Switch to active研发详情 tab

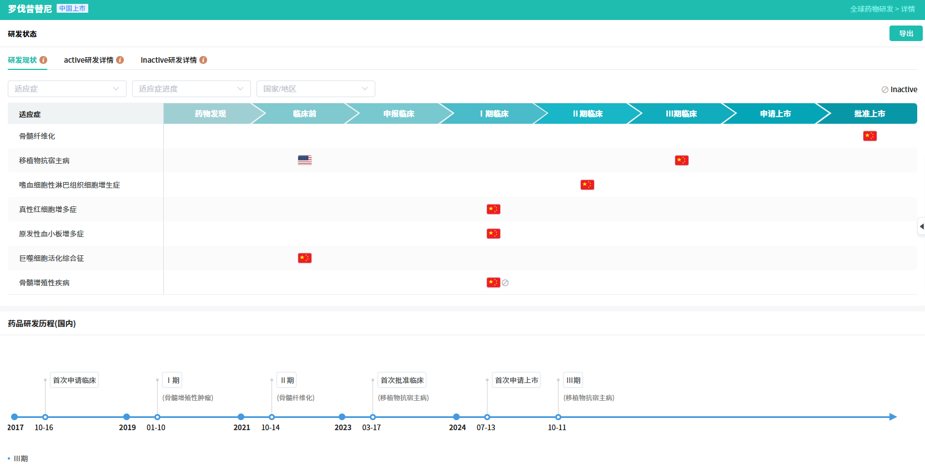88,60
